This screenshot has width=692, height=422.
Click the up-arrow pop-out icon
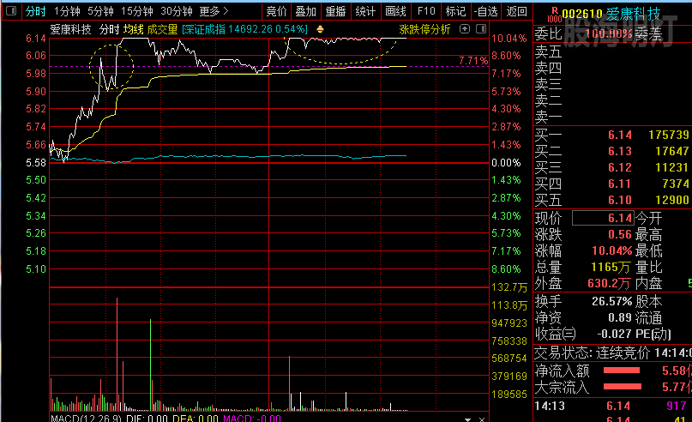pos(464,29)
